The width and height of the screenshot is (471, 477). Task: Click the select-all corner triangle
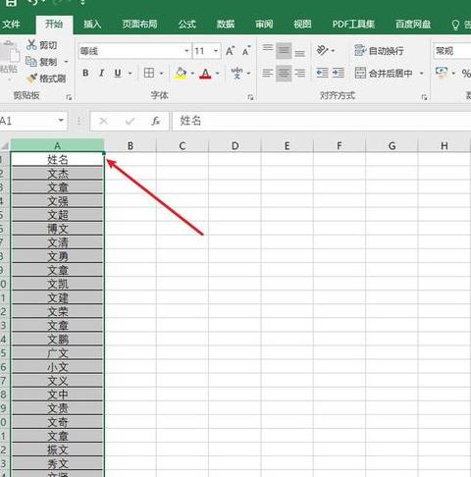pyautogui.click(x=5, y=145)
